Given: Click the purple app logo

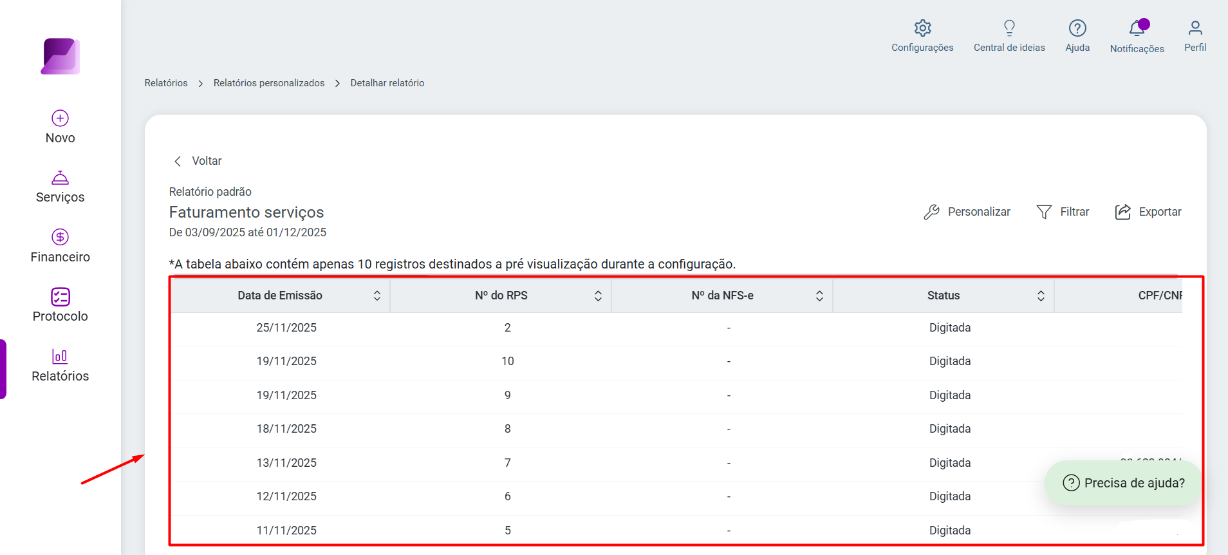Looking at the screenshot, I should click(60, 56).
